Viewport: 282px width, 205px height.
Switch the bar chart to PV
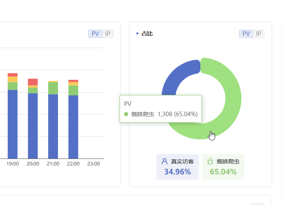tap(95, 34)
